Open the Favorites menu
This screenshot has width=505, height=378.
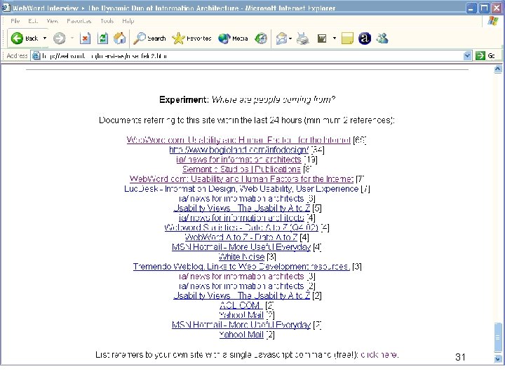(x=79, y=21)
